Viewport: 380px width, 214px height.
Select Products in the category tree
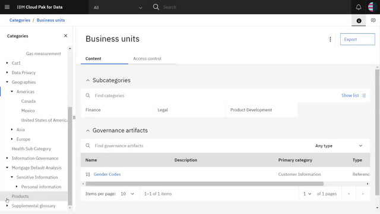tap(20, 196)
